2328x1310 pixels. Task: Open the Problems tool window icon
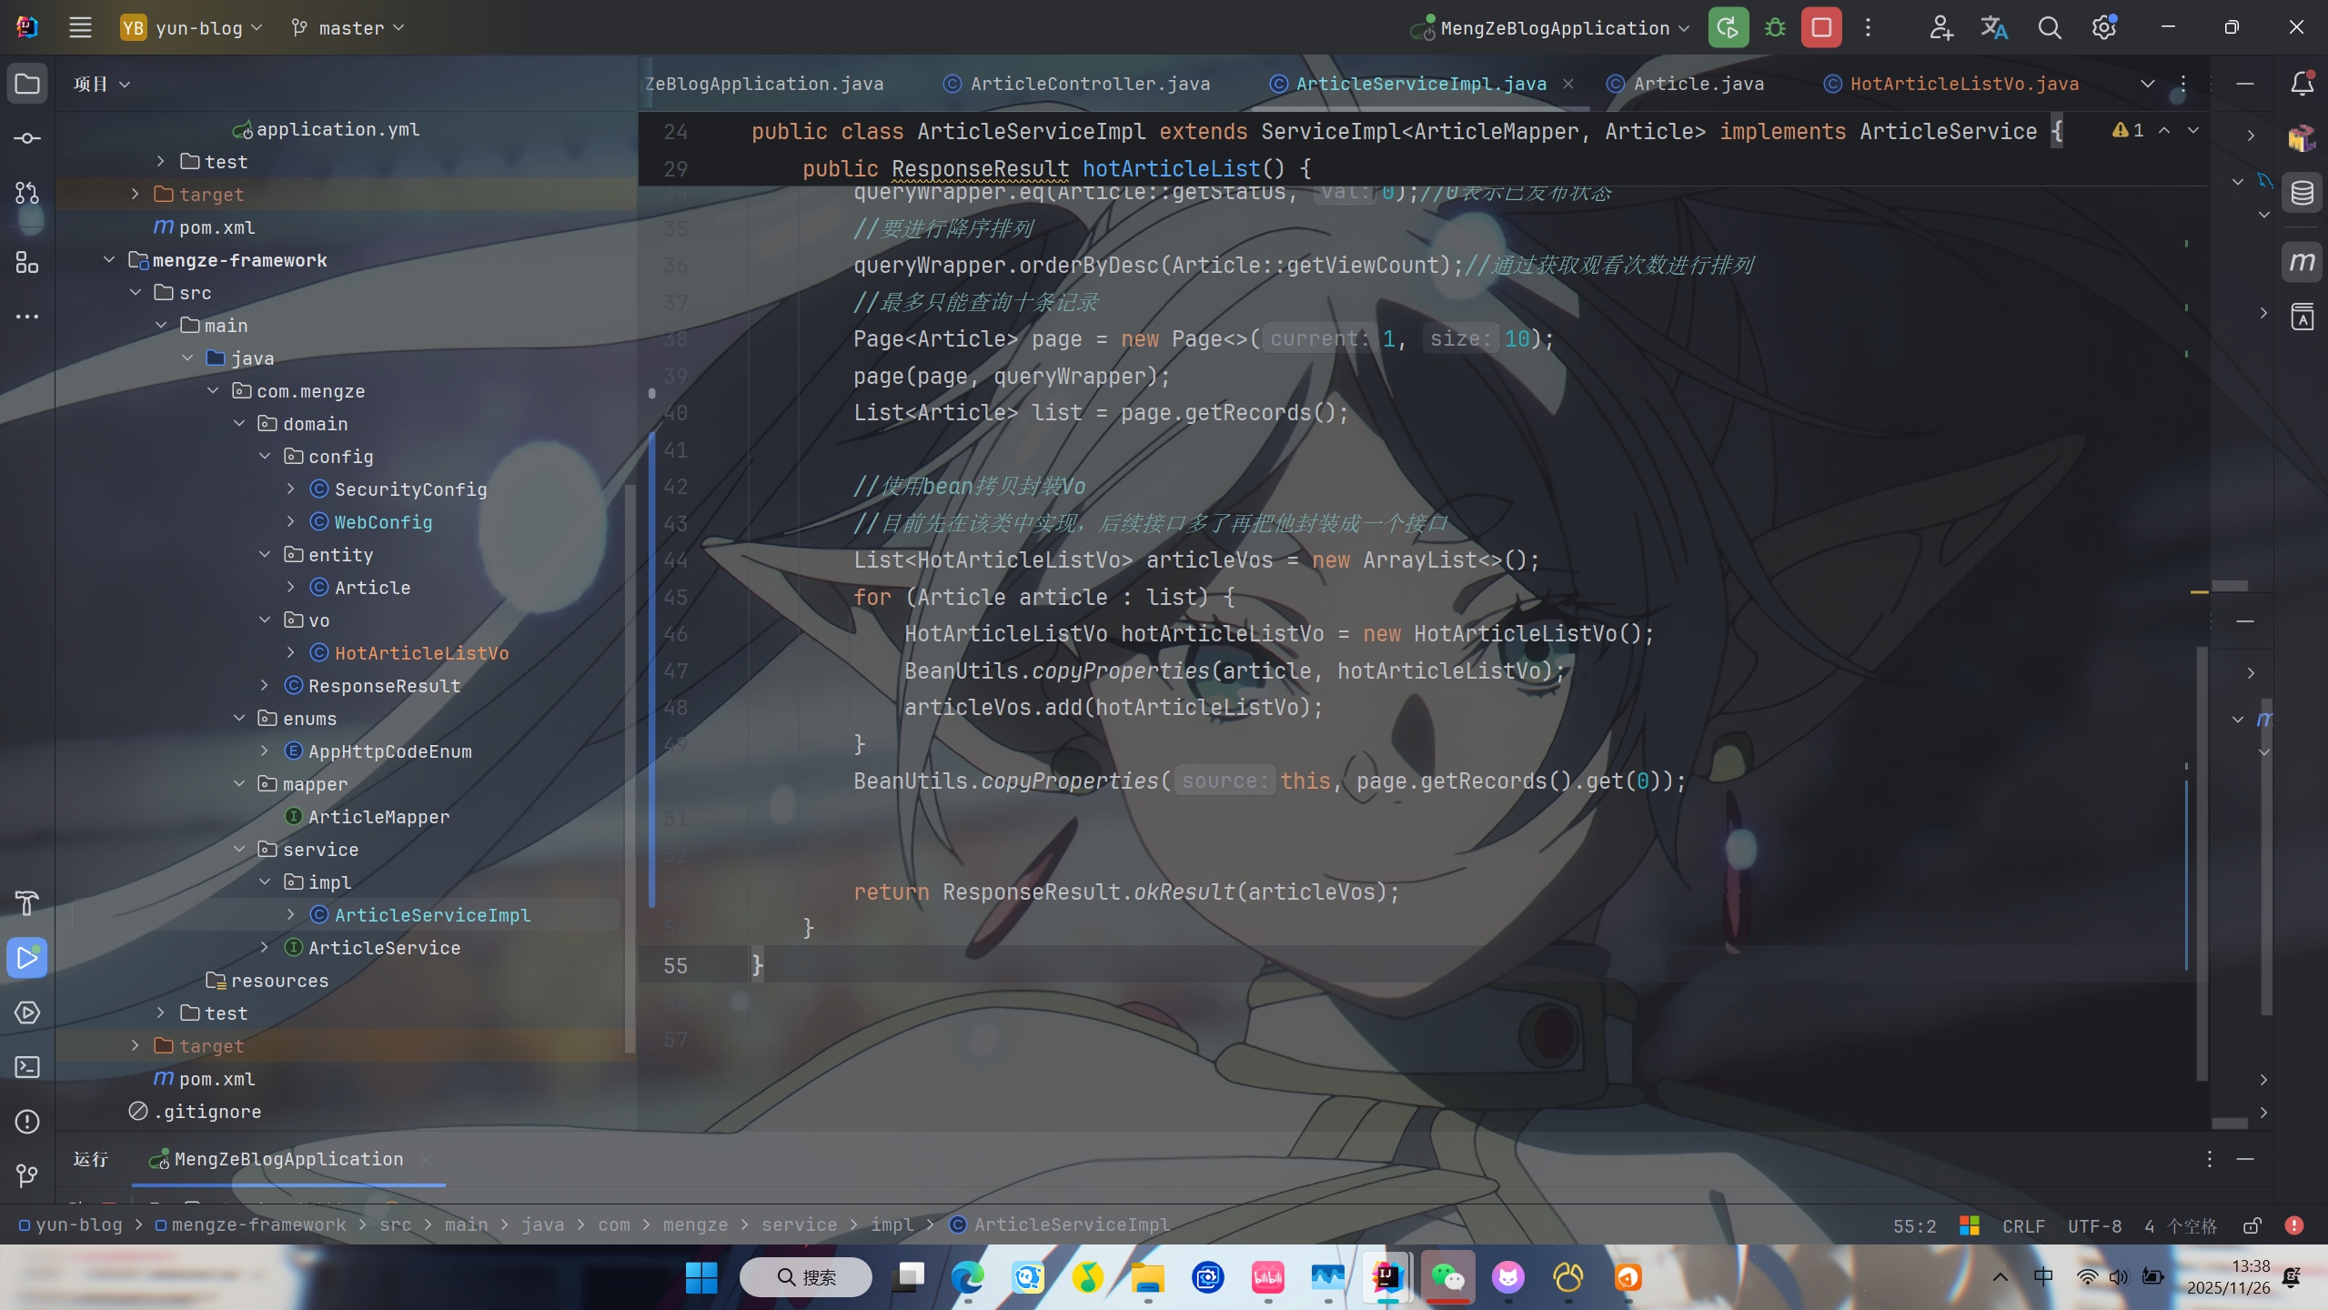[x=27, y=1121]
